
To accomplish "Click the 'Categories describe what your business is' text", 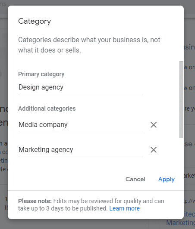I will (89, 40).
